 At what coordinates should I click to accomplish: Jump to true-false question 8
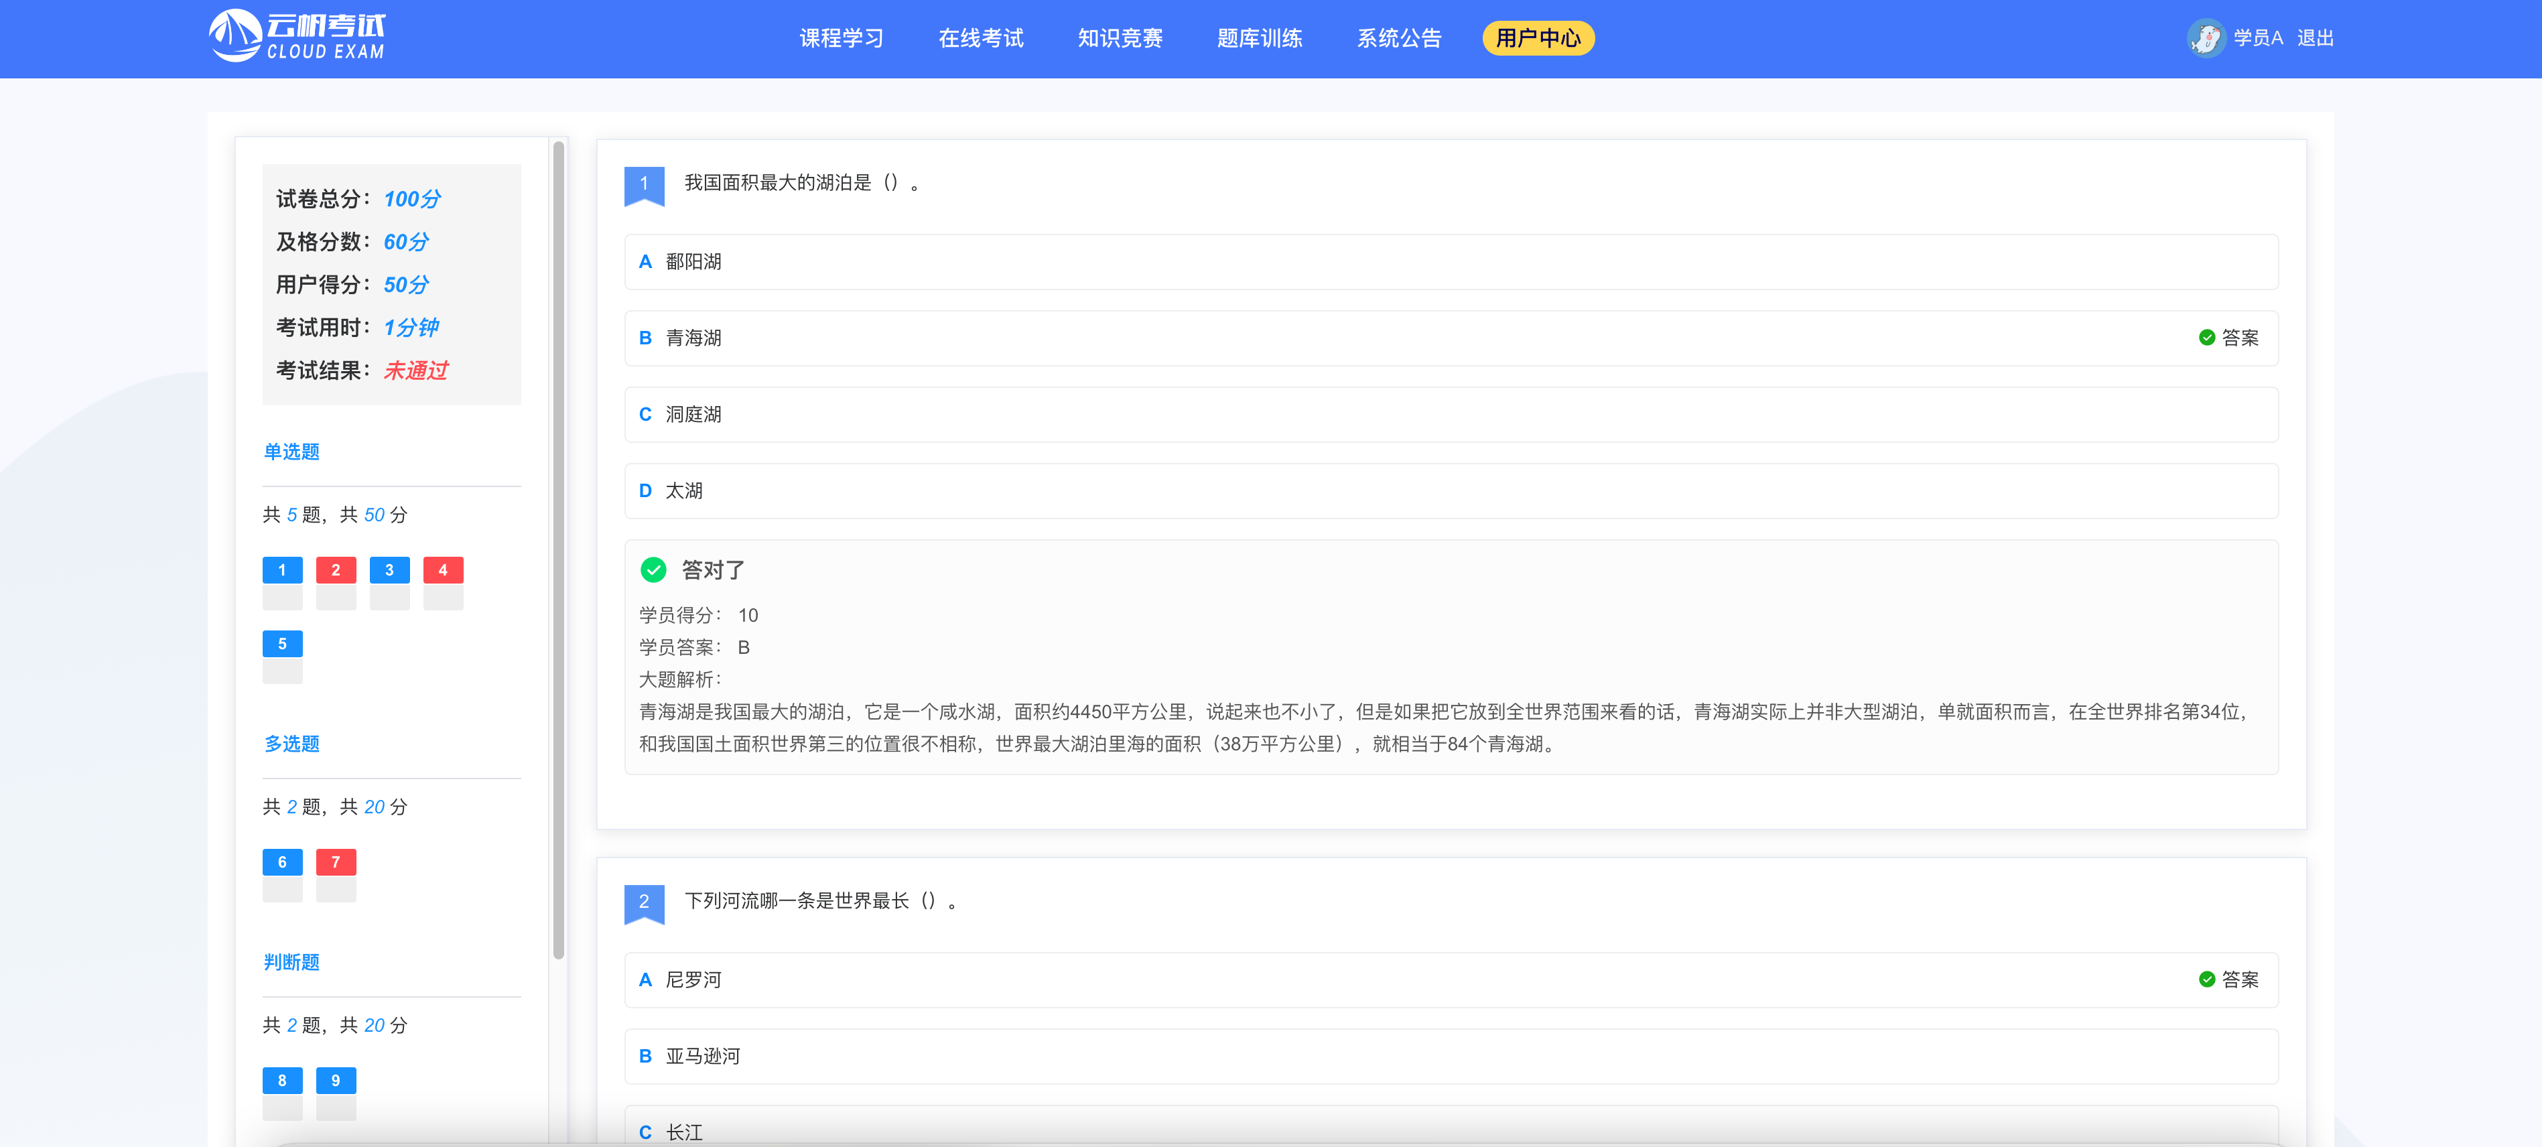pos(282,1080)
